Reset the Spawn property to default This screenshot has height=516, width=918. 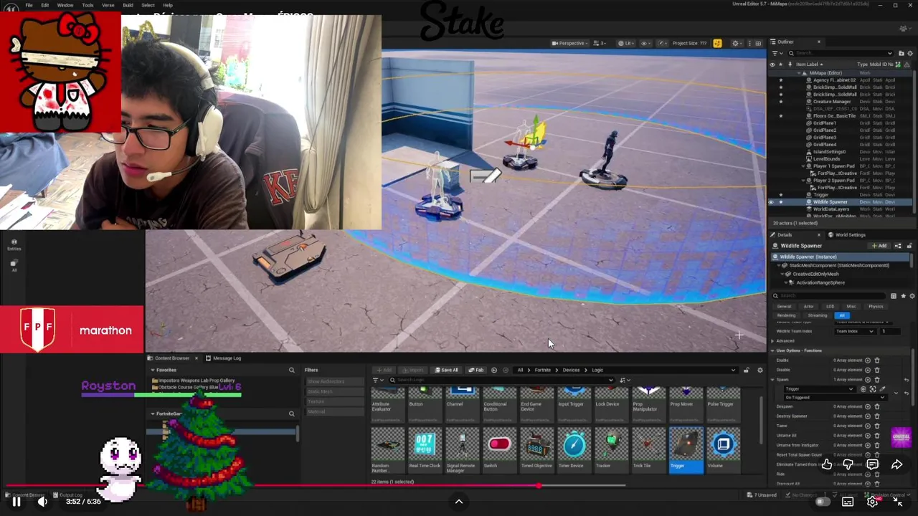click(907, 379)
